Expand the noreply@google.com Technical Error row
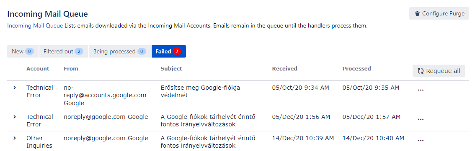475x151 pixels. pyautogui.click(x=14, y=117)
